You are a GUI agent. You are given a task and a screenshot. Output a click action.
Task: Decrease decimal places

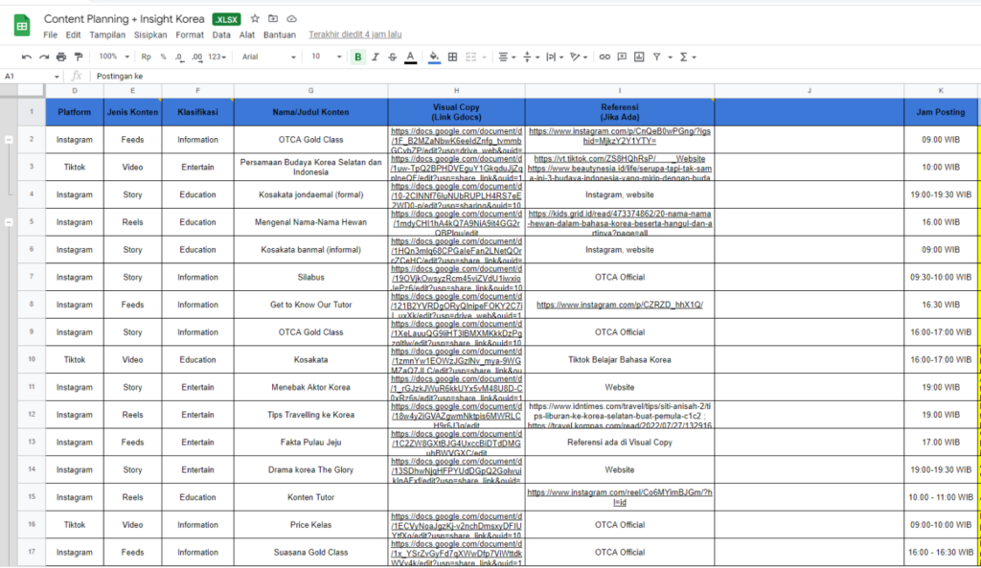(179, 57)
